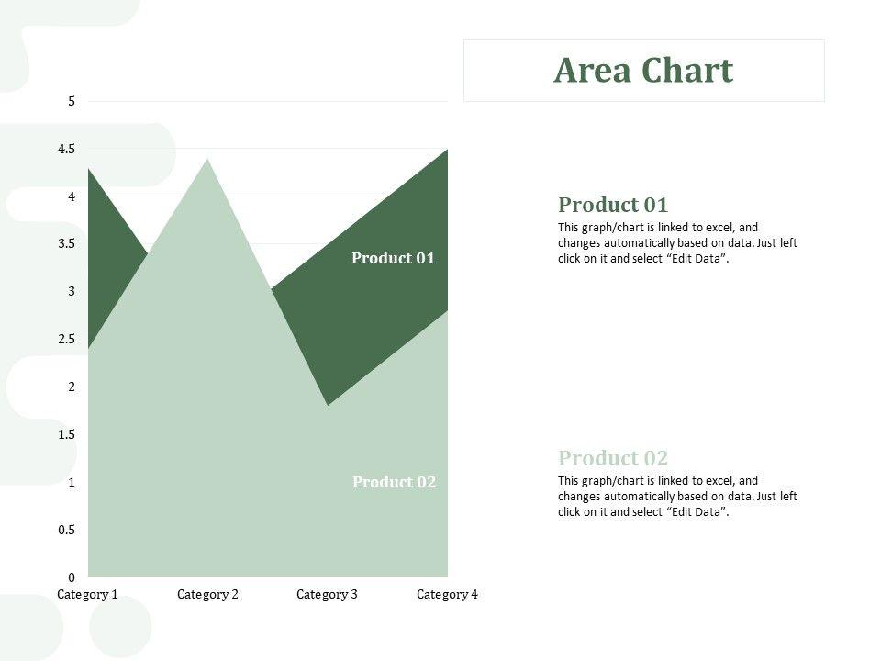Click the "5" value on the vertical axis

(72, 101)
